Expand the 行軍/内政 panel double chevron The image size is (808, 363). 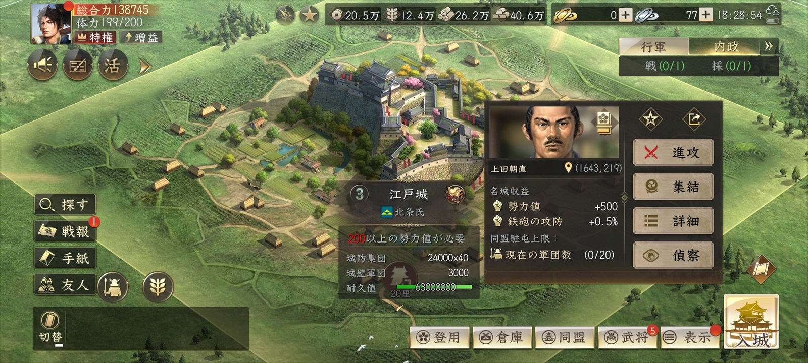(769, 47)
